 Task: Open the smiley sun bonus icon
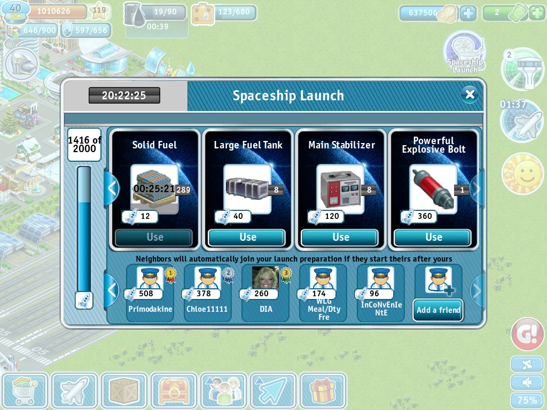[522, 174]
